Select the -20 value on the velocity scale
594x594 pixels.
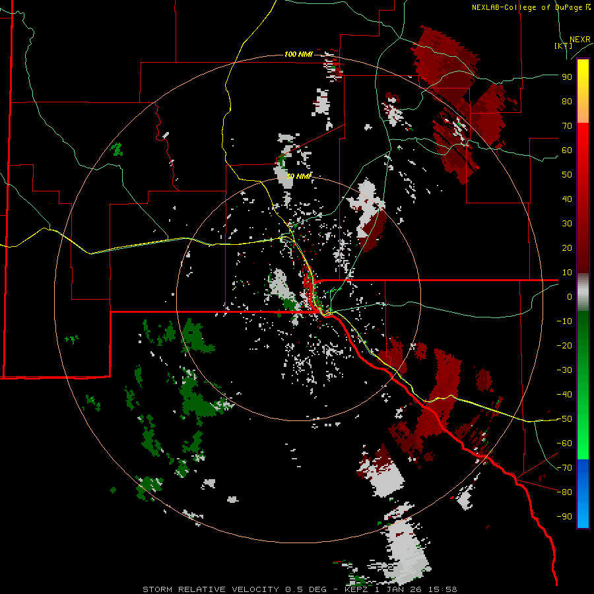564,346
